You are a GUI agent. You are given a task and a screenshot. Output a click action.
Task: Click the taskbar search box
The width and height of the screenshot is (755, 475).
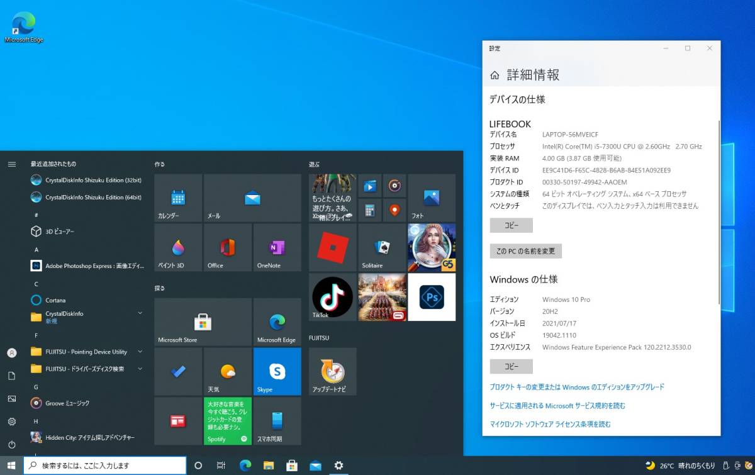(x=105, y=466)
